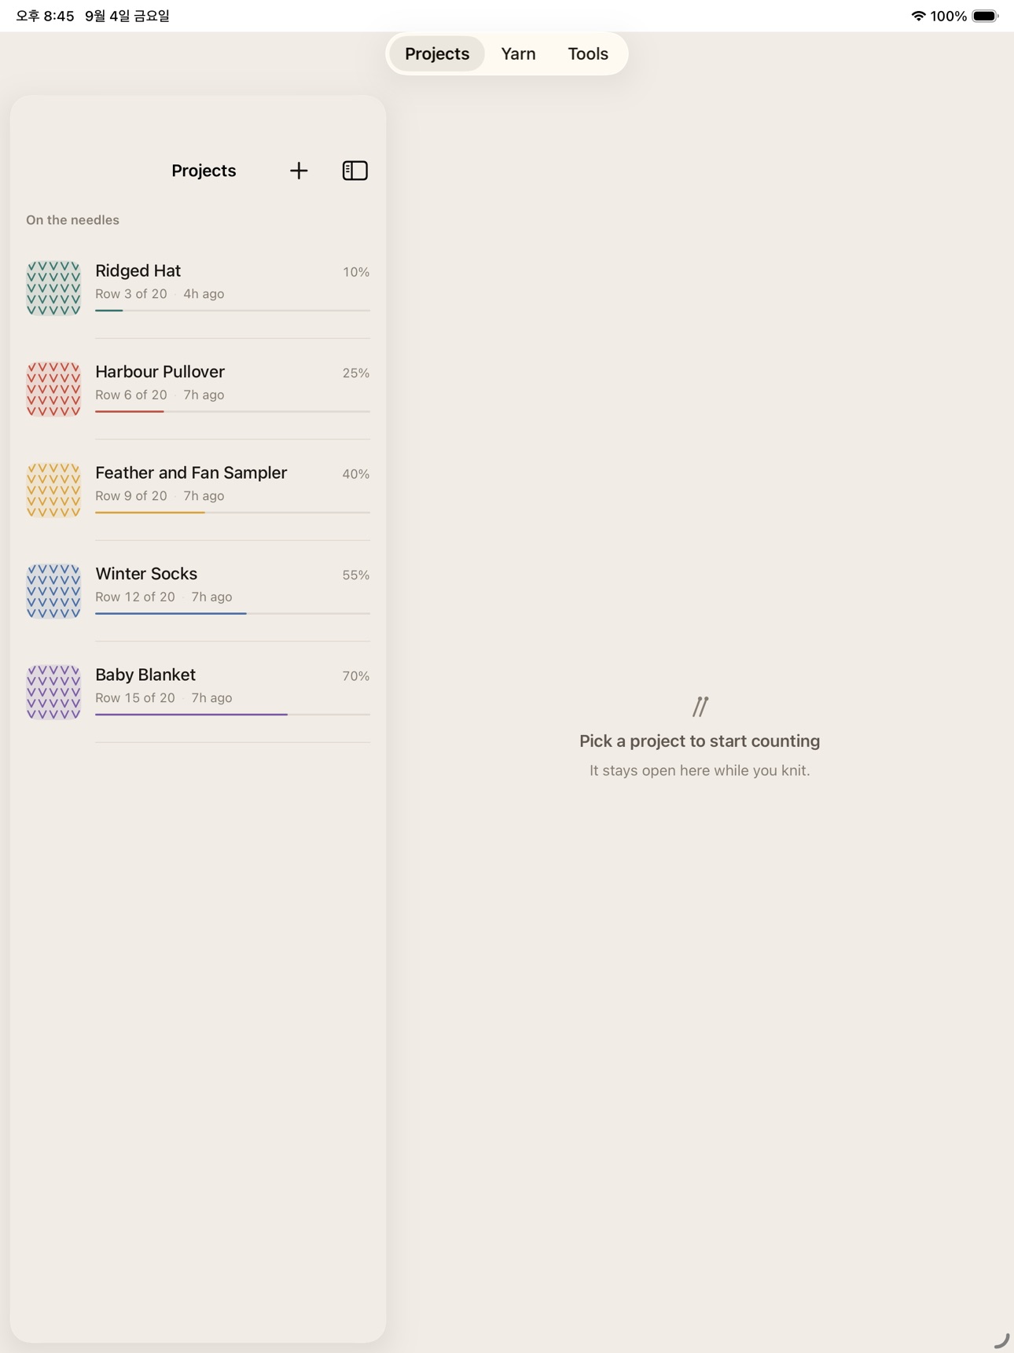Click "Pick a project to start counting" text

click(x=700, y=741)
